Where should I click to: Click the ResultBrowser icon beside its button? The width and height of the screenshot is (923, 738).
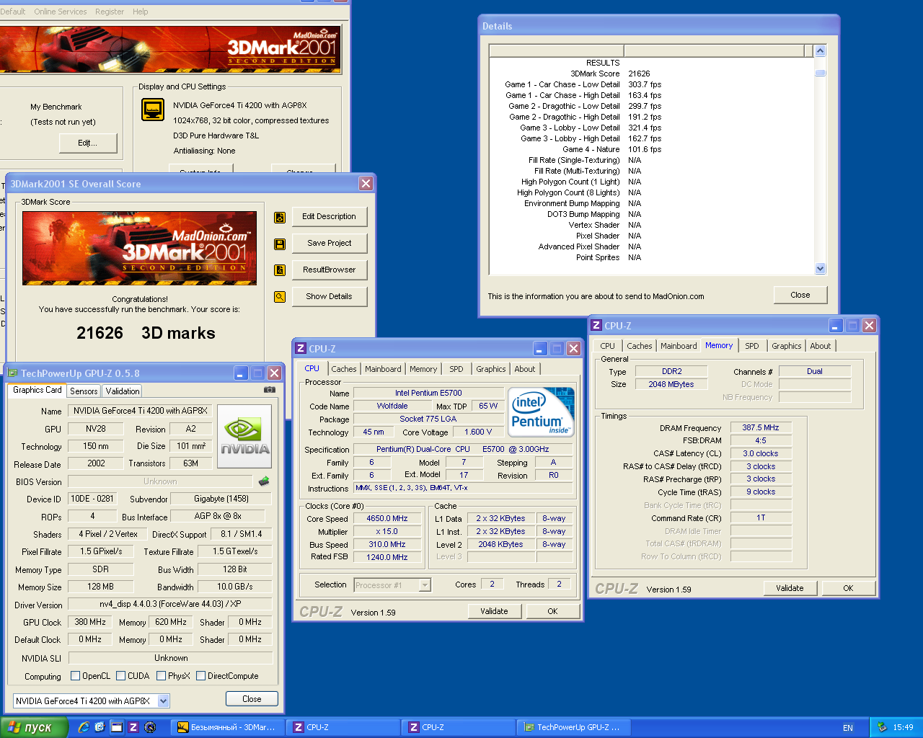280,270
